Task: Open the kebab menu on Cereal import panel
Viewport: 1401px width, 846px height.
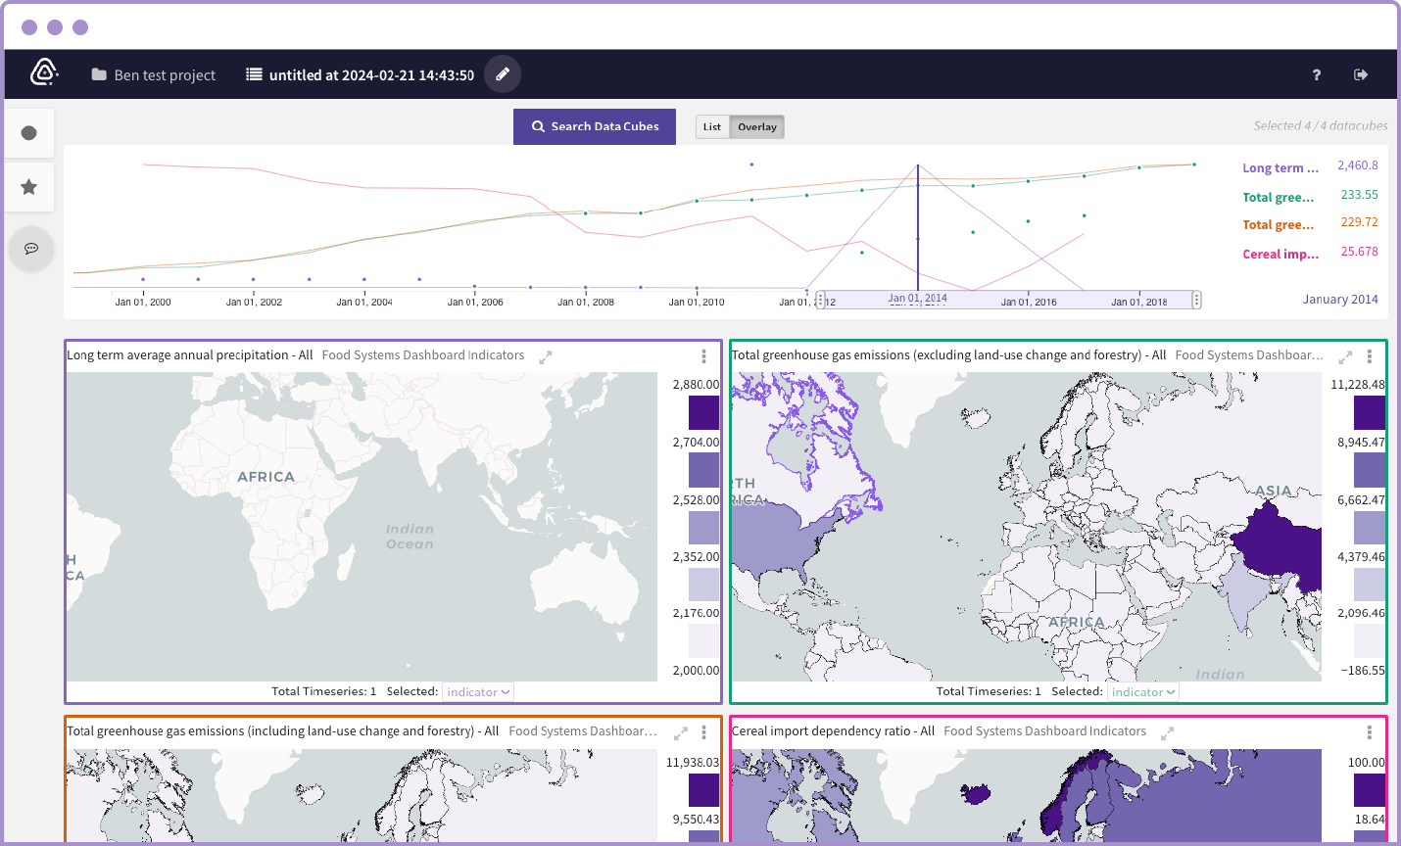Action: tap(1369, 731)
